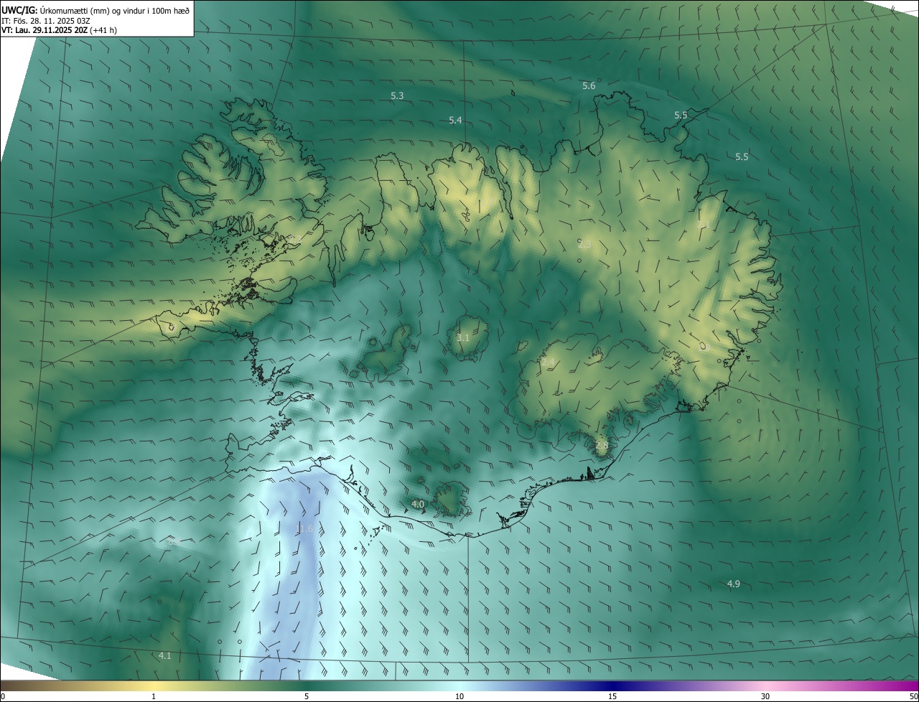Click the colorbar tick labelled 50

913,696
